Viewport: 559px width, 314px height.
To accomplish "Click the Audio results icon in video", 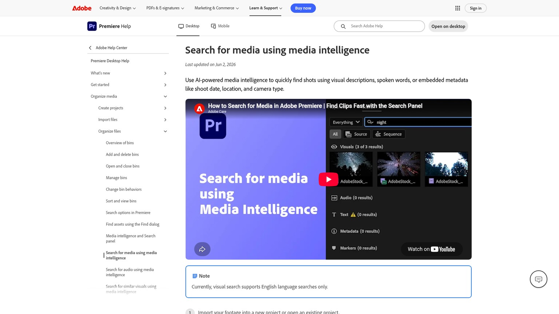I will click(334, 198).
